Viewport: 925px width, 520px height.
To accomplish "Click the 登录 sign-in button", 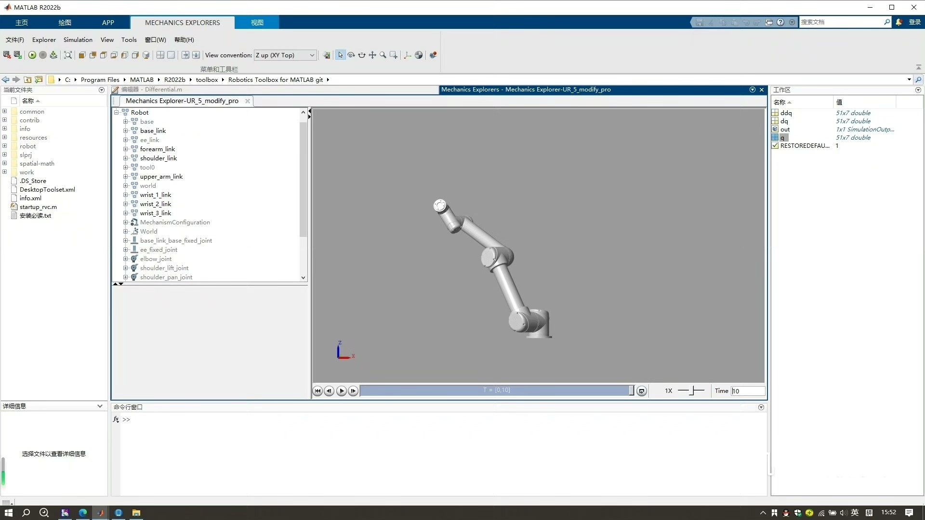I will point(915,22).
